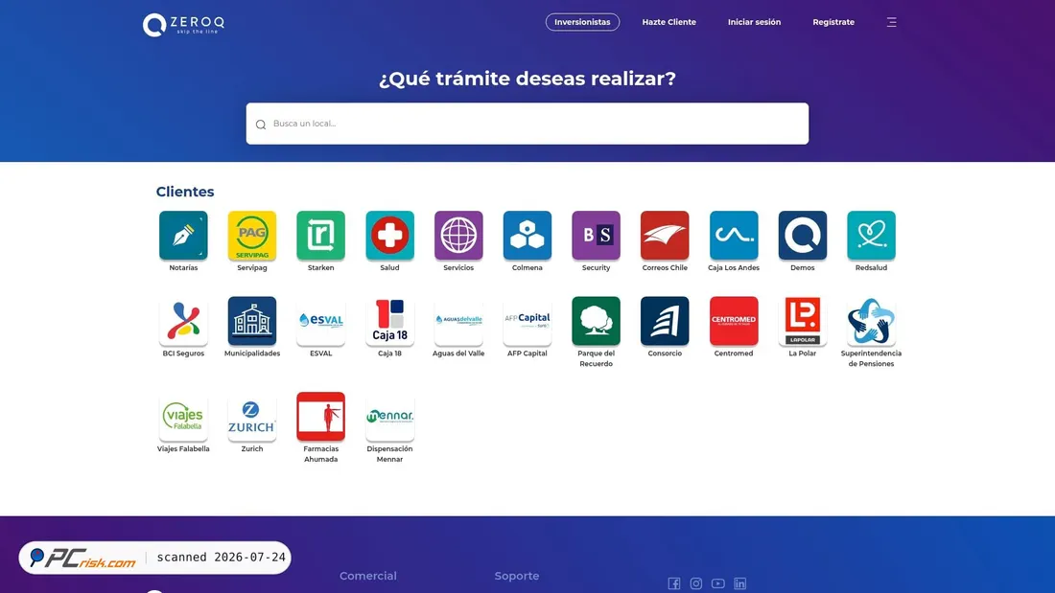The image size is (1055, 593).
Task: Open the Facebook footer icon
Action: click(673, 583)
